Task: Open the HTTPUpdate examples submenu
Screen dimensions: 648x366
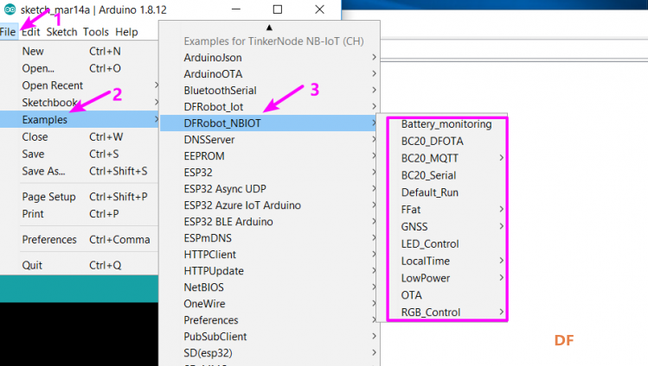Action: [x=269, y=271]
